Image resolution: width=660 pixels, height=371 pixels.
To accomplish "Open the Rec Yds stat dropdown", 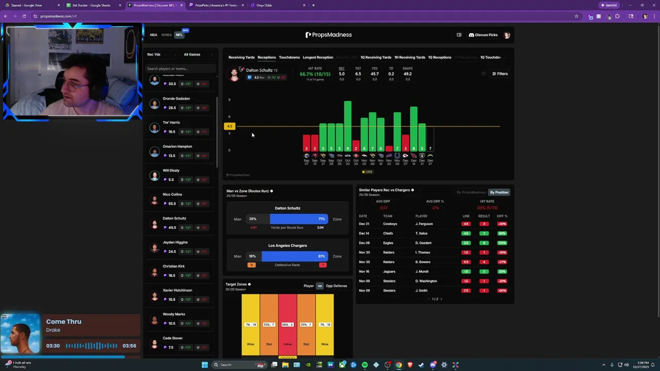I will [x=161, y=55].
